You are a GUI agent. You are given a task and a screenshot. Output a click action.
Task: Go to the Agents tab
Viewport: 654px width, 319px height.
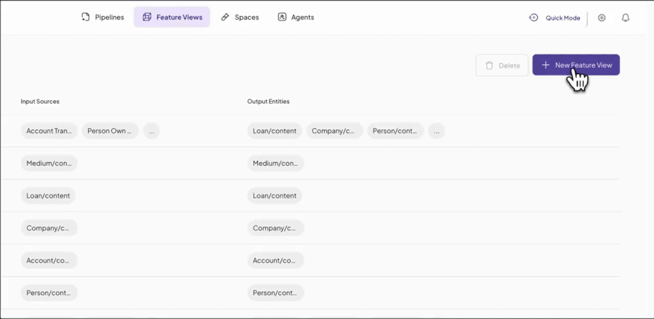[296, 17]
